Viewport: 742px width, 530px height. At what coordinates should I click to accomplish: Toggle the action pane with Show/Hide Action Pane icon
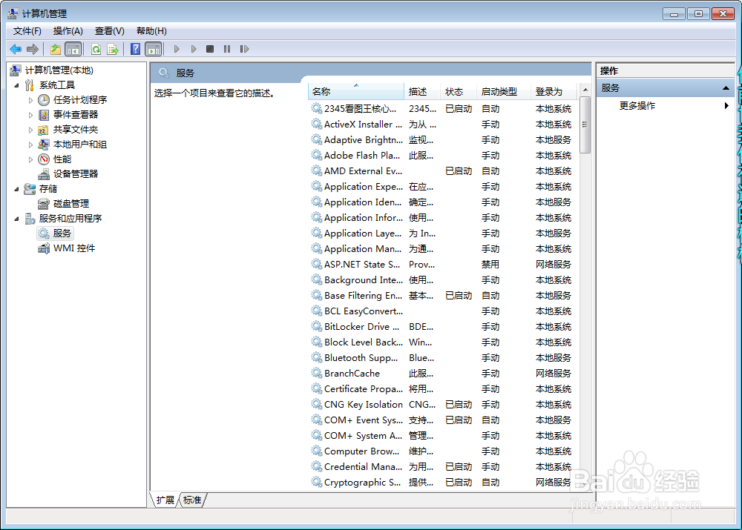[x=153, y=49]
